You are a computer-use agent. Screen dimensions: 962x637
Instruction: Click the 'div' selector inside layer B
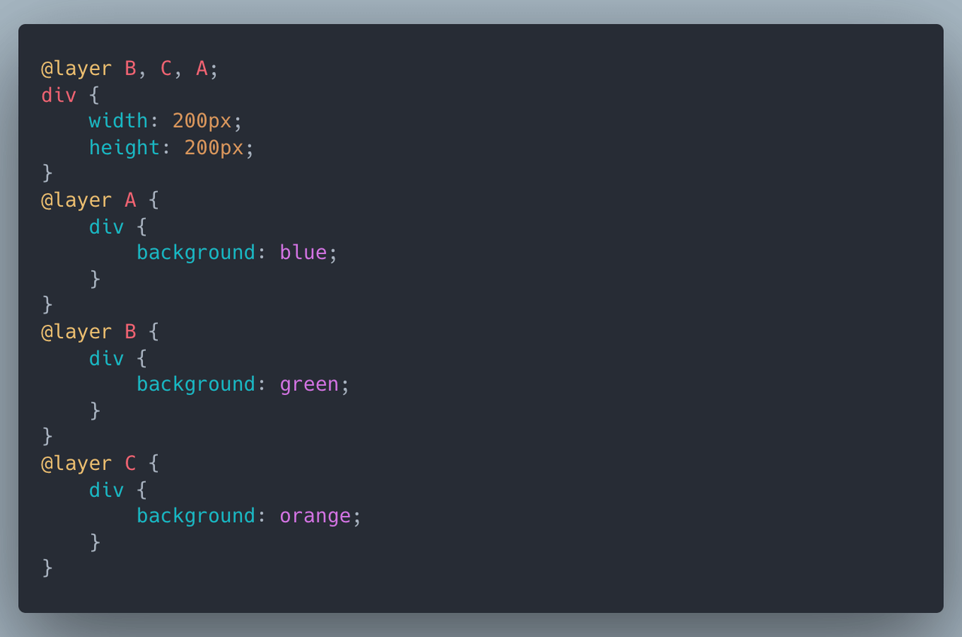106,358
